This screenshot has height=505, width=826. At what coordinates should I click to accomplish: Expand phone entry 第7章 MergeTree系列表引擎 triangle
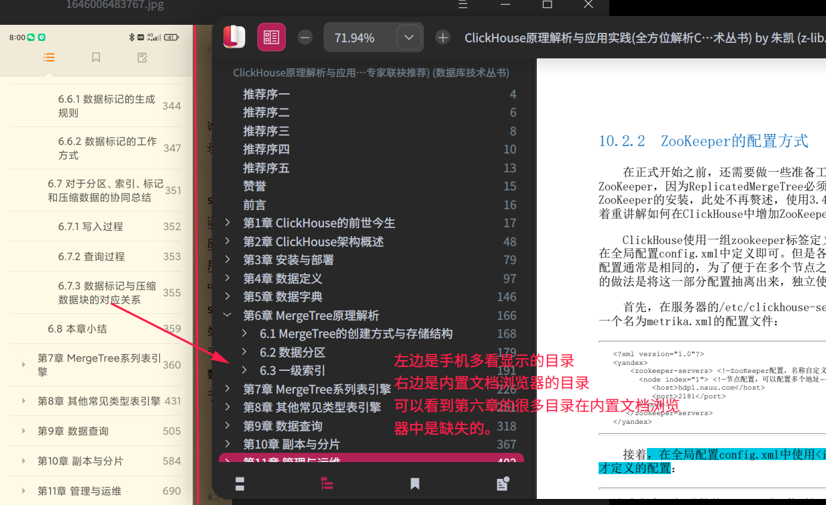point(24,365)
